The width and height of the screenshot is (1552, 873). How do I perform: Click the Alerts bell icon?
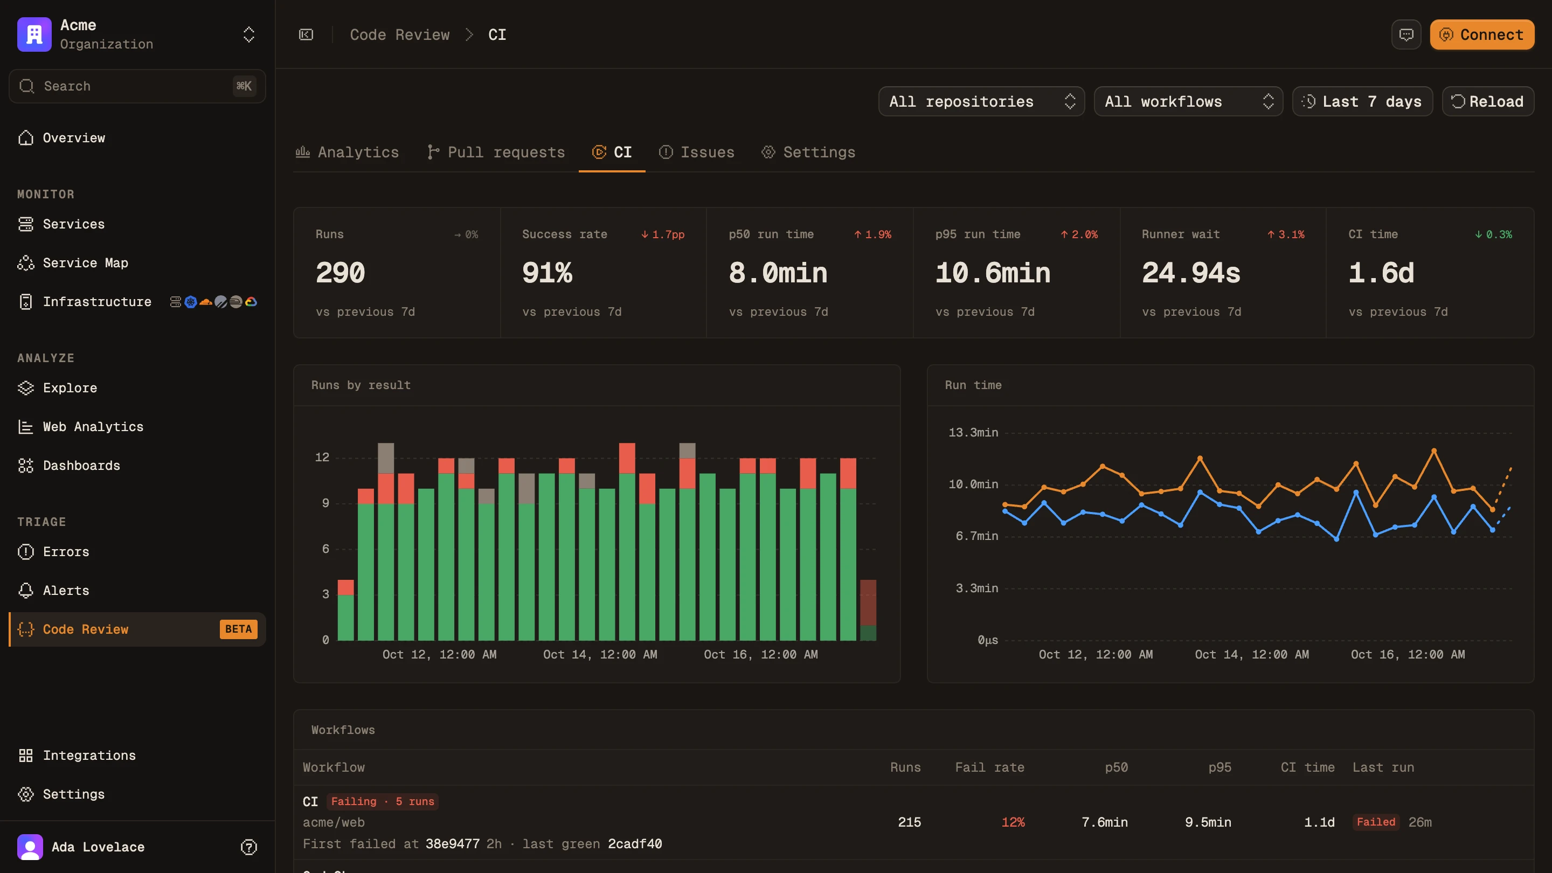(26, 591)
